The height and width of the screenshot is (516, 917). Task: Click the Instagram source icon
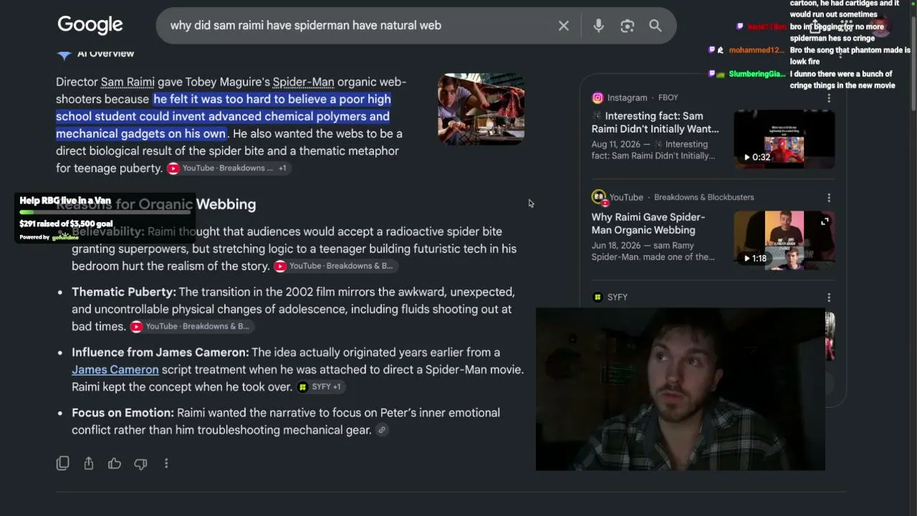597,97
